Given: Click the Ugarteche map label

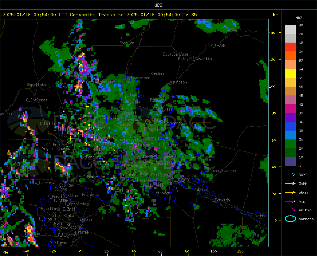Looking at the screenshot, I should click(x=95, y=176).
